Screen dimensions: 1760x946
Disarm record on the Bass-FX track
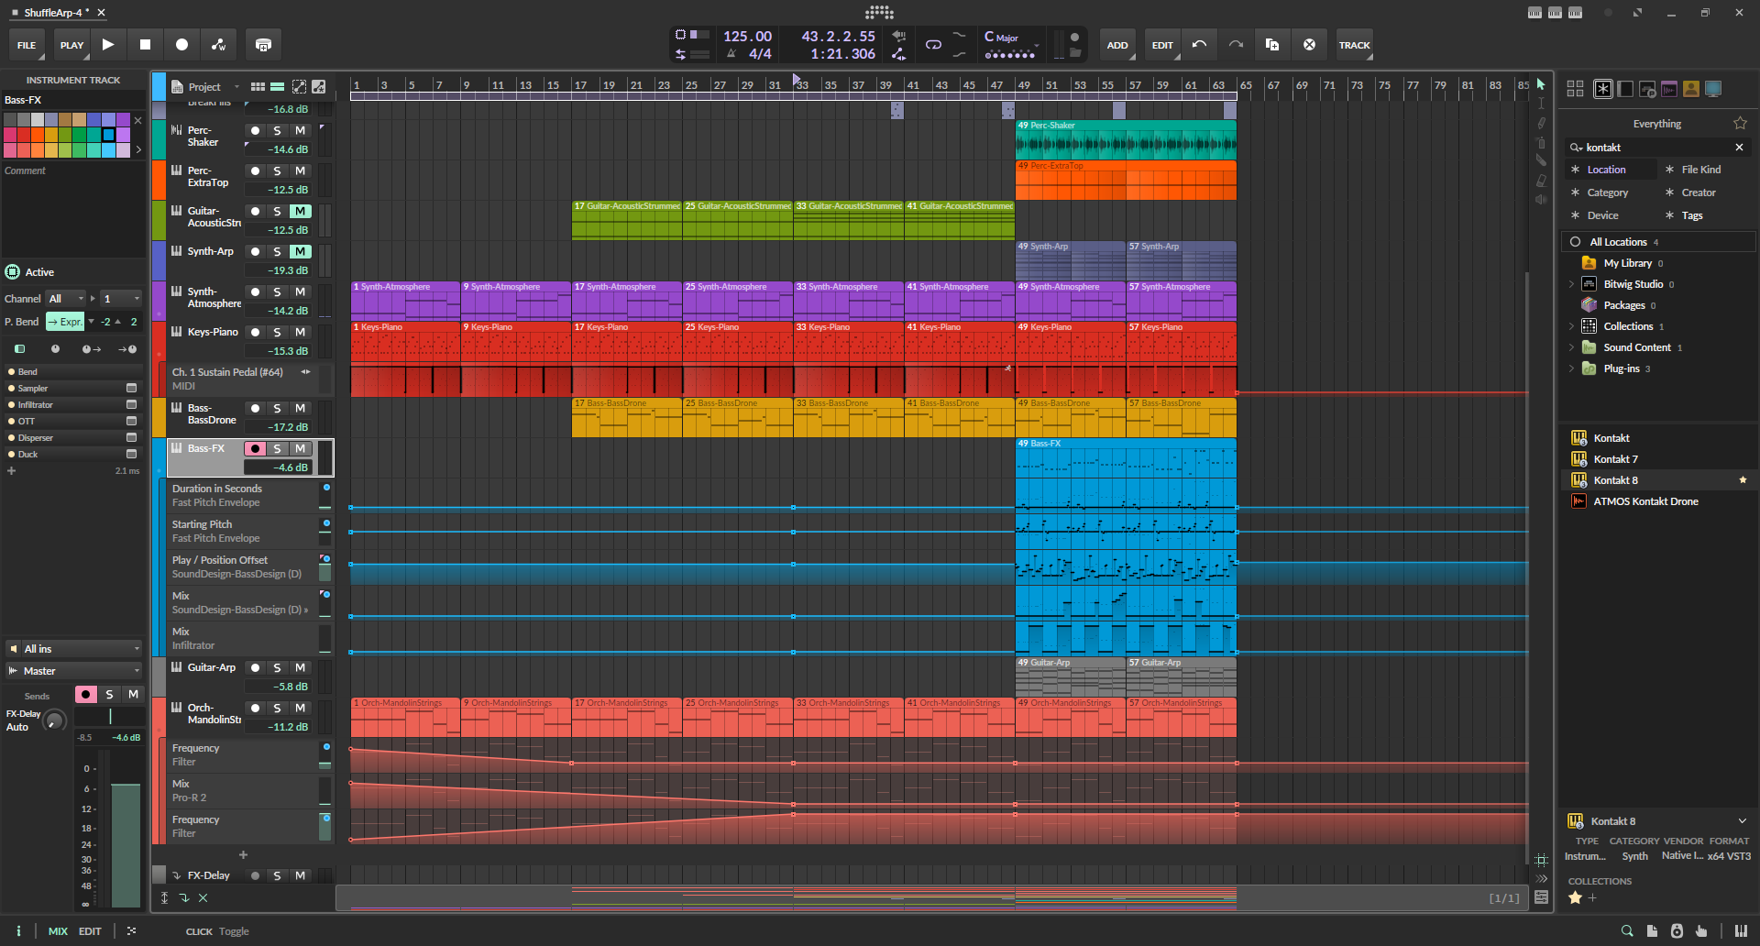[255, 448]
